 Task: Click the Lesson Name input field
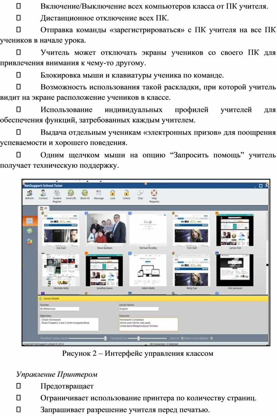coord(139,309)
